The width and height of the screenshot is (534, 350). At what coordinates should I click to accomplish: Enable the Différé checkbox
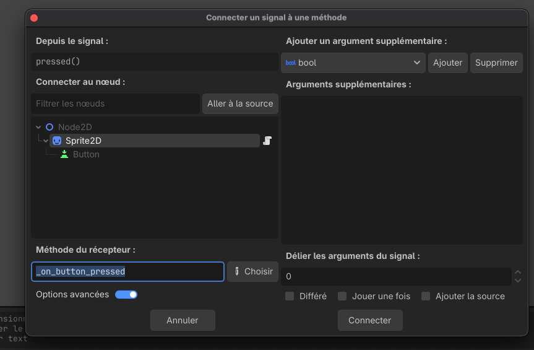pos(290,296)
